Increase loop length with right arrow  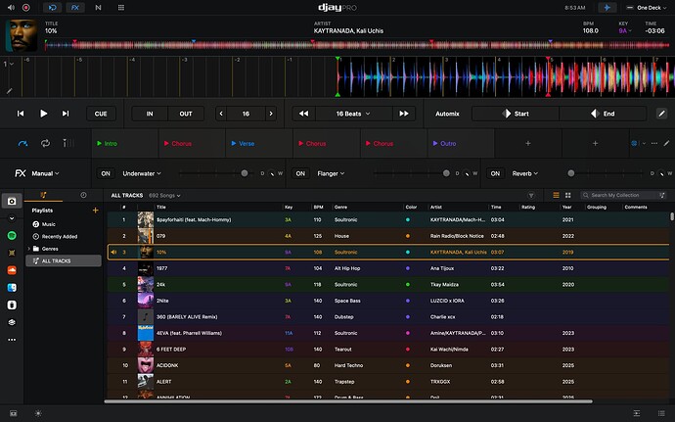[x=271, y=114]
